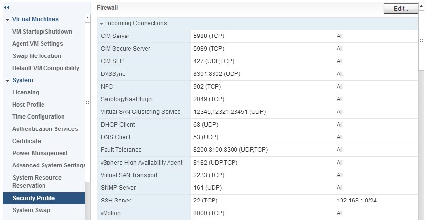Select the Fault Tolerance firewall row
Screen dimensions: 426x220
[257, 150]
